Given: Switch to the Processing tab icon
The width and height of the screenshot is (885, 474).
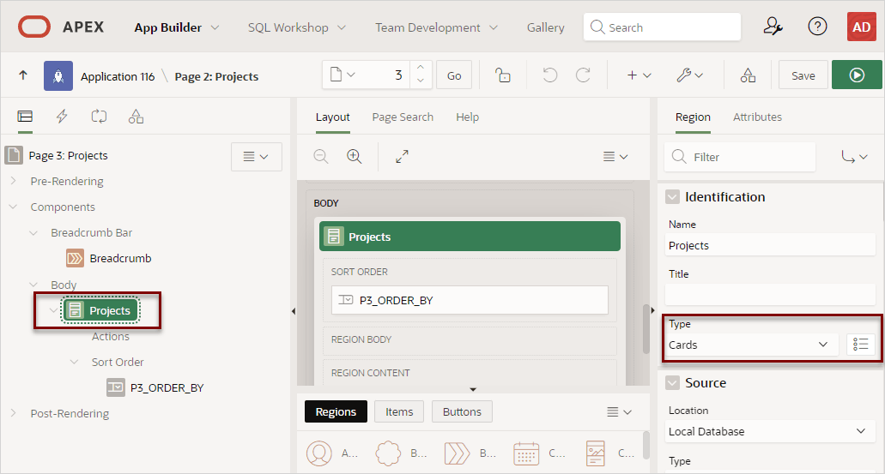Looking at the screenshot, I should coord(99,117).
